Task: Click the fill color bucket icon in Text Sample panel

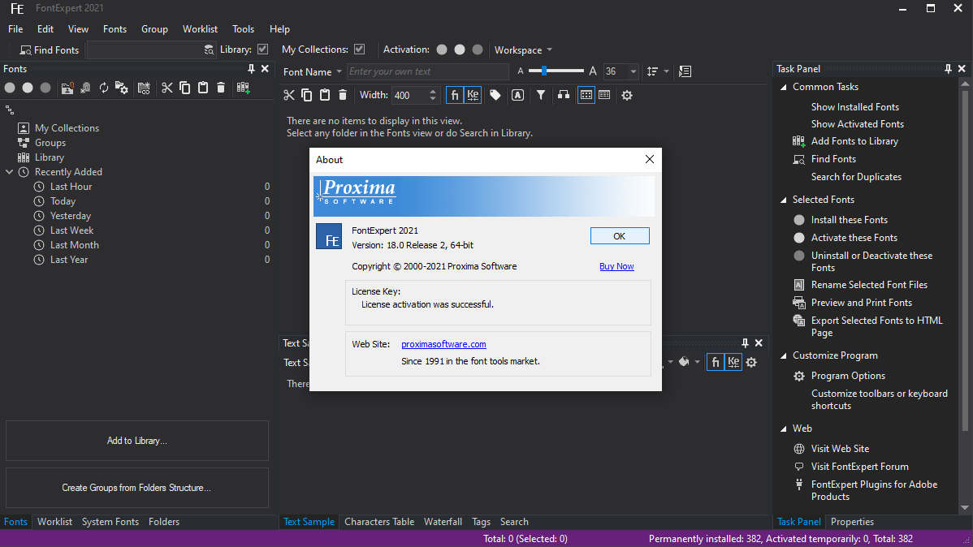Action: point(684,362)
